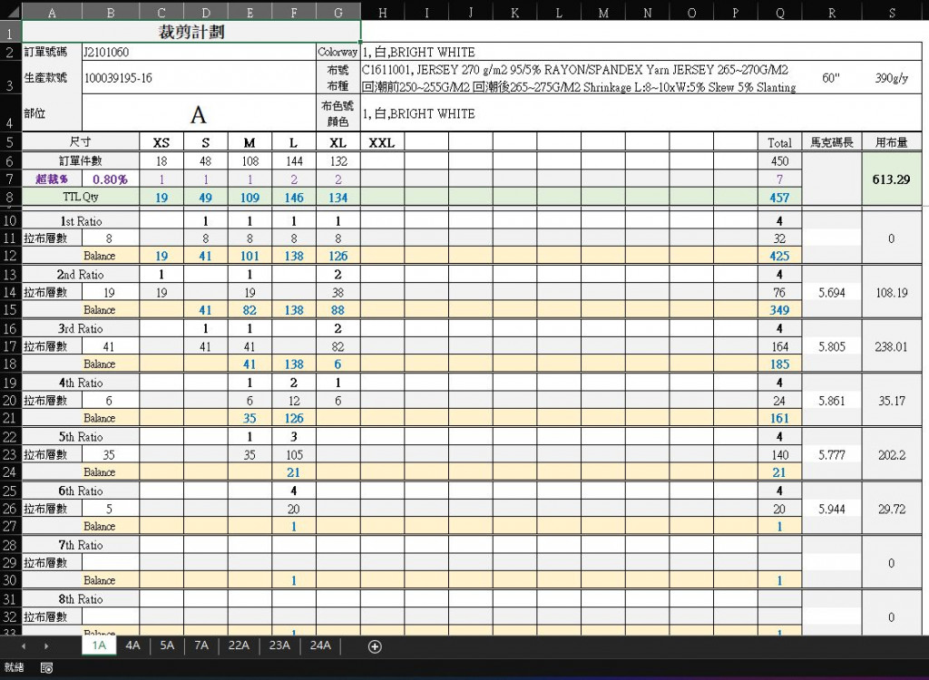Click marker length cell 5.805

click(832, 346)
